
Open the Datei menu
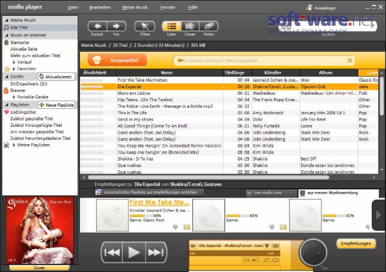point(73,8)
